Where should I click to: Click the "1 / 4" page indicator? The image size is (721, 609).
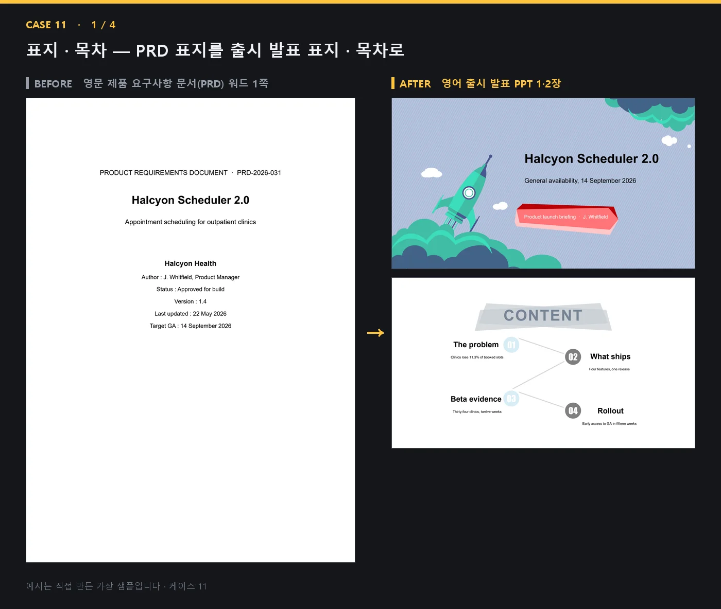tap(104, 25)
